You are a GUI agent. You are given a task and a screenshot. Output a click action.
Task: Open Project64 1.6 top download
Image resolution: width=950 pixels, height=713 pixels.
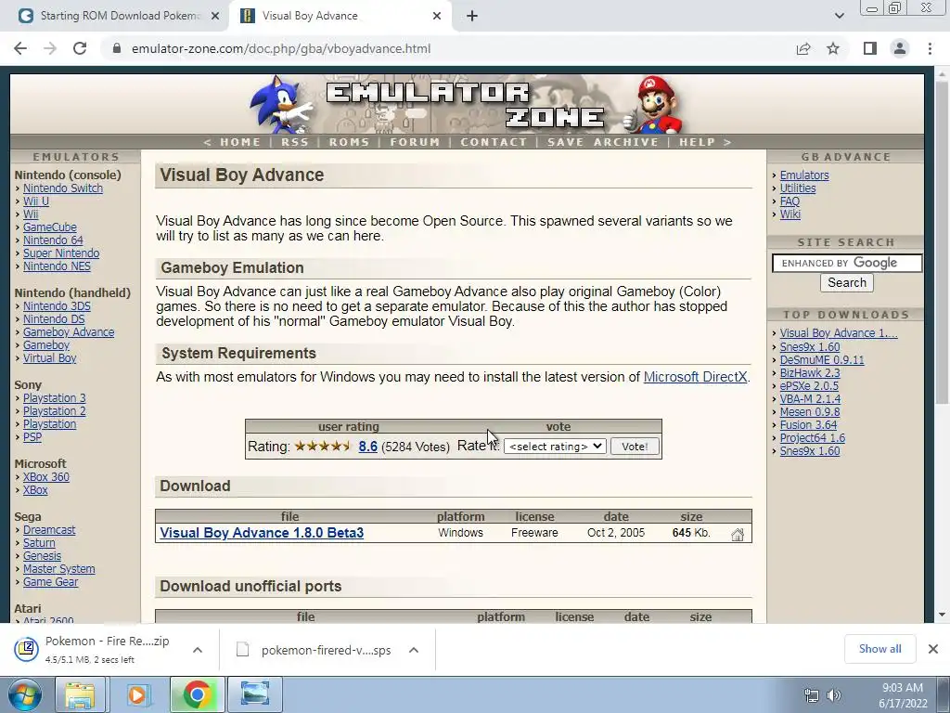[812, 438]
